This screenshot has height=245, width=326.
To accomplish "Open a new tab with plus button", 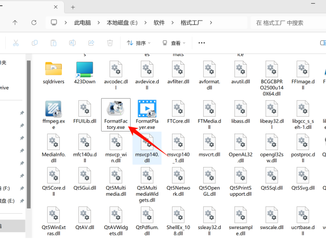I will [73, 7].
